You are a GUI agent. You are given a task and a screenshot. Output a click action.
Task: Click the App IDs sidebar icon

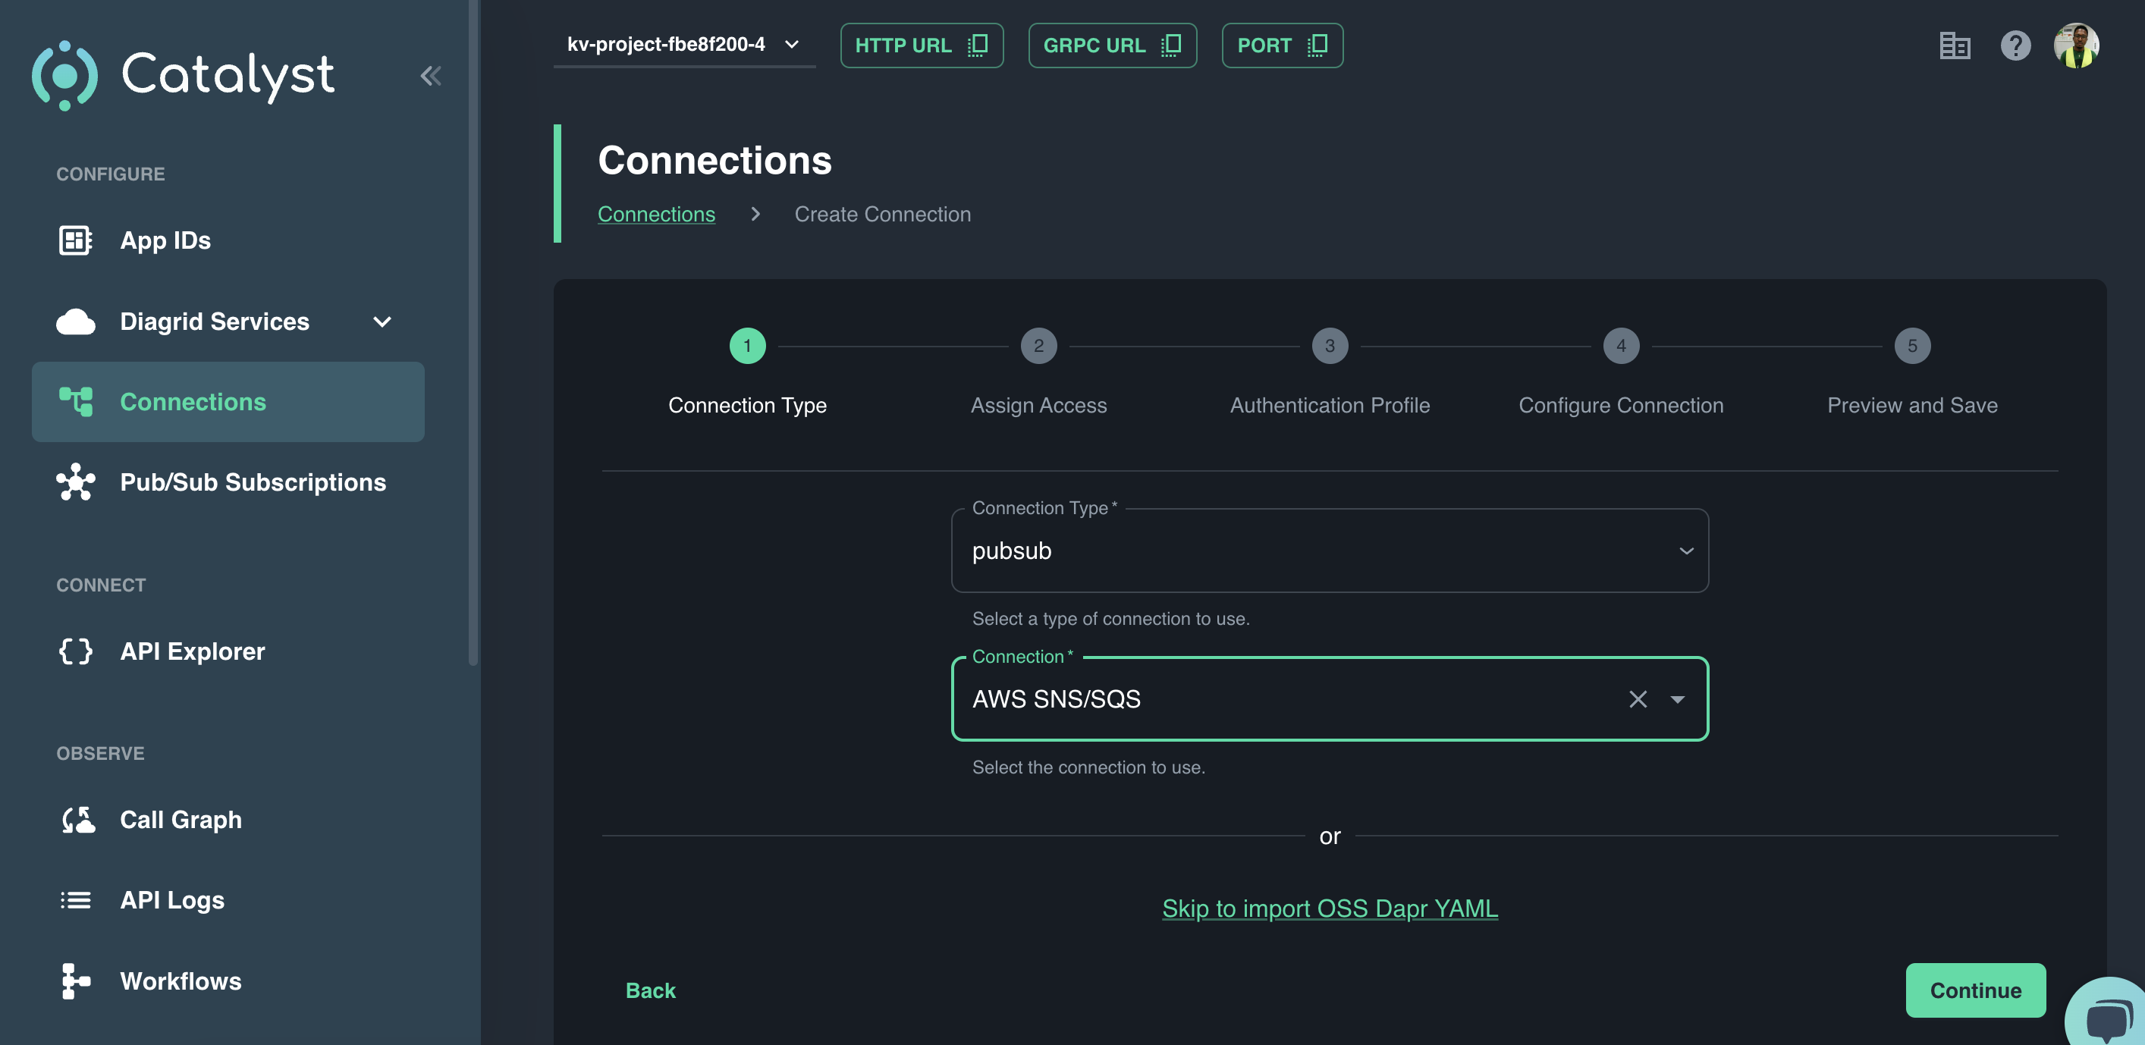pos(75,240)
